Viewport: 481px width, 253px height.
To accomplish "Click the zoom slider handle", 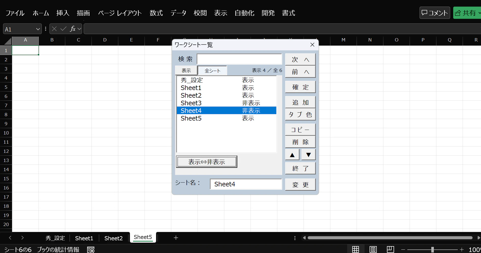I will pyautogui.click(x=432, y=250).
